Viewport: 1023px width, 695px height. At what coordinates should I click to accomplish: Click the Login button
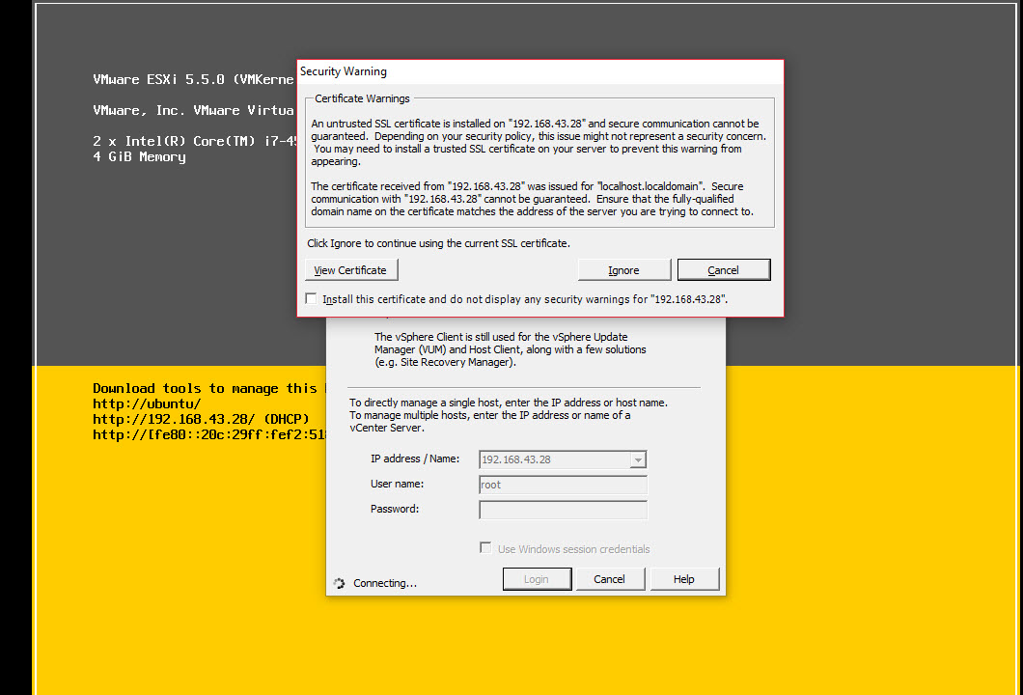point(537,579)
